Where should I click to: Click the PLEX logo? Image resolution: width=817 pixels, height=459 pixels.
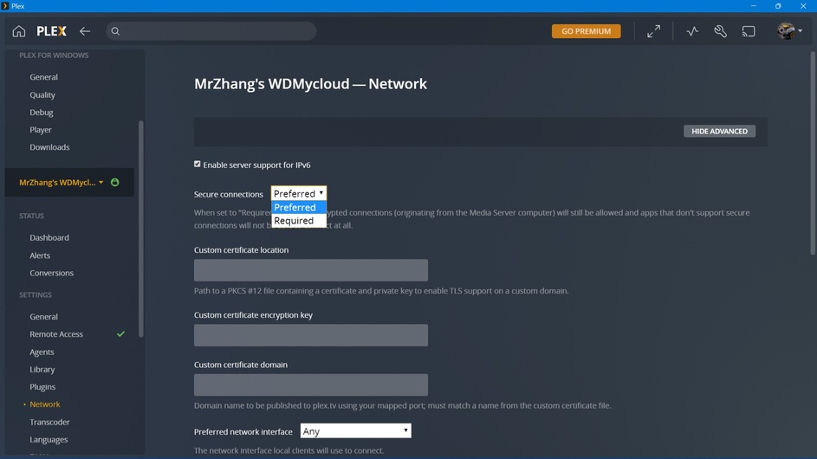[52, 31]
